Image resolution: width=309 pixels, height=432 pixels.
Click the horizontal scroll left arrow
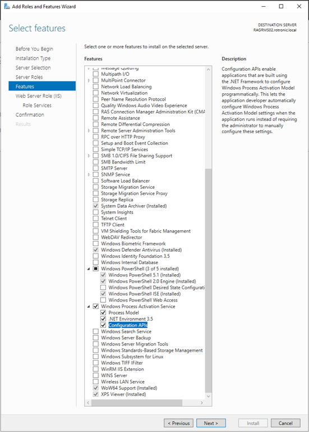(x=88, y=403)
